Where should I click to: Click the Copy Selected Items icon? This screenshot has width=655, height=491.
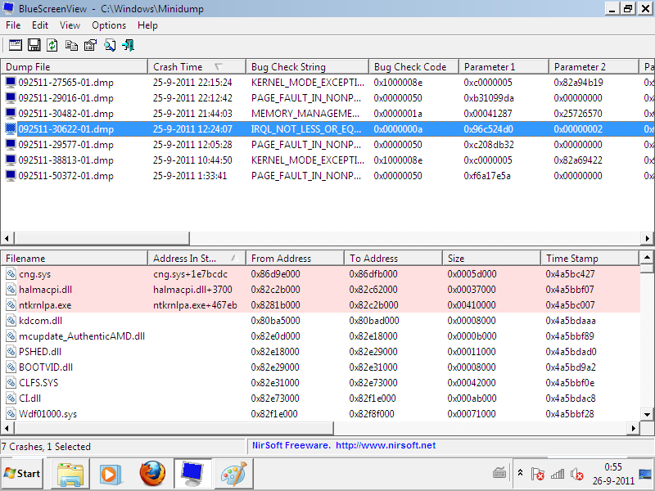tap(71, 45)
